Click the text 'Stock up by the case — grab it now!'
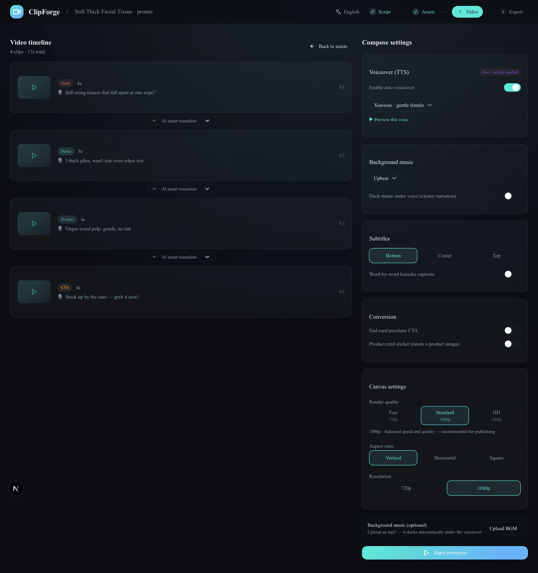 pyautogui.click(x=102, y=297)
